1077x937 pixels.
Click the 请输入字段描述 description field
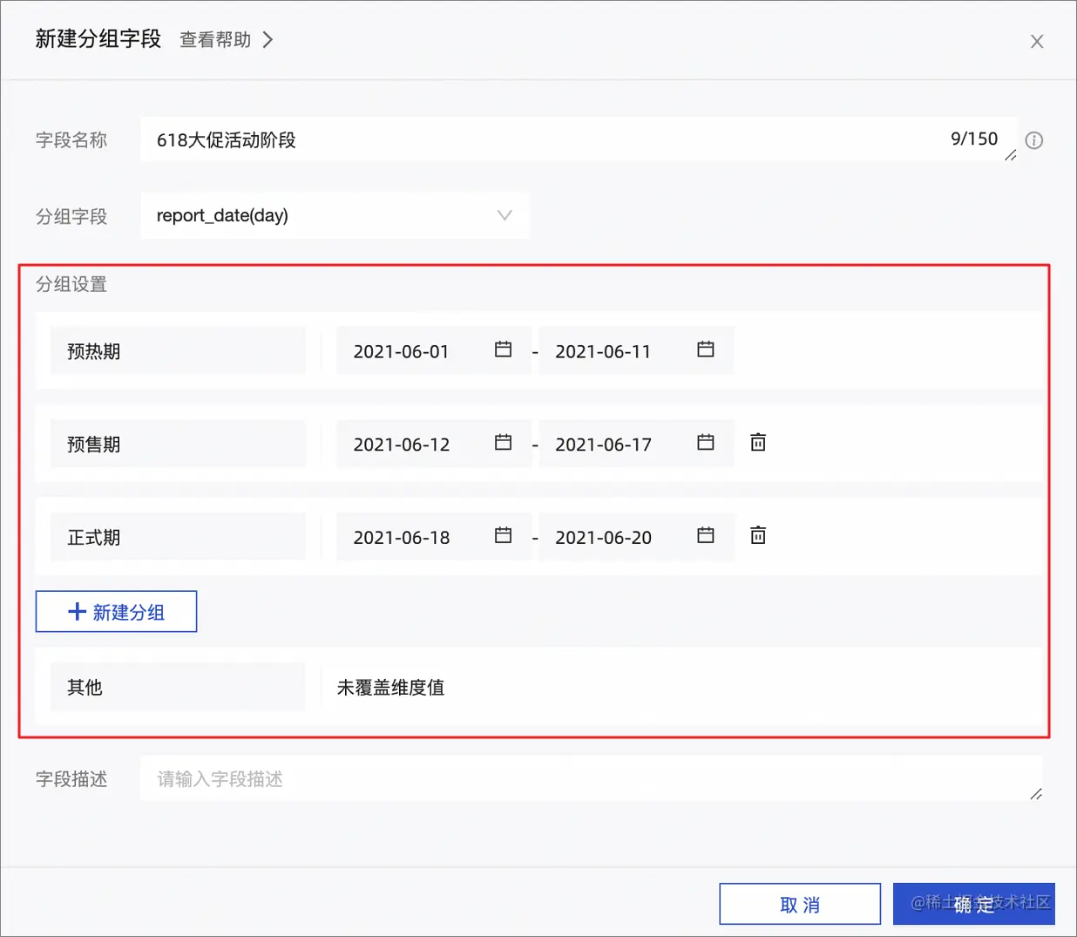[591, 778]
